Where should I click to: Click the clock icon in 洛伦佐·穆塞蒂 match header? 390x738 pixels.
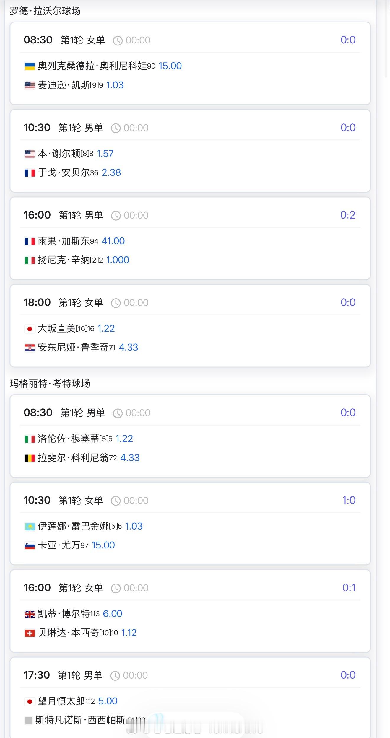[118, 413]
